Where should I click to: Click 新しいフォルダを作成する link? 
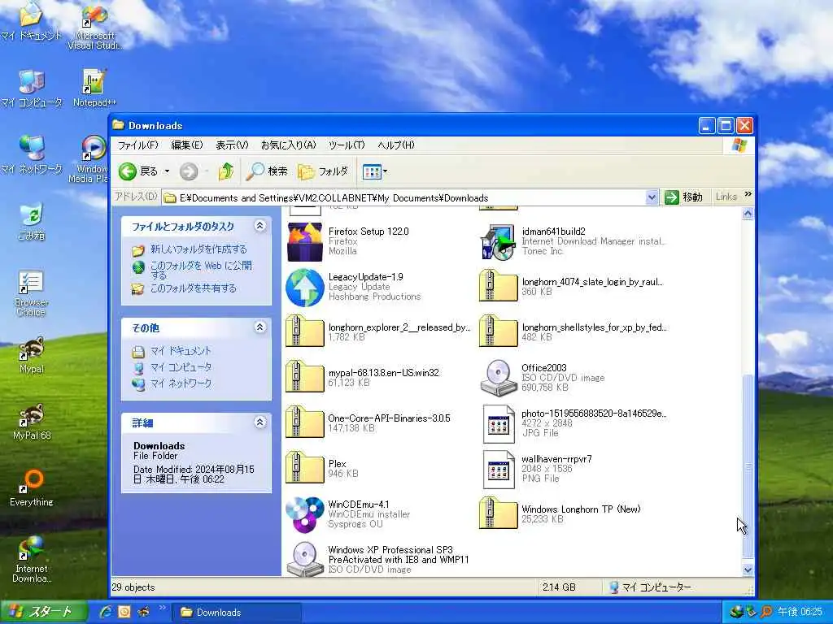click(x=198, y=249)
